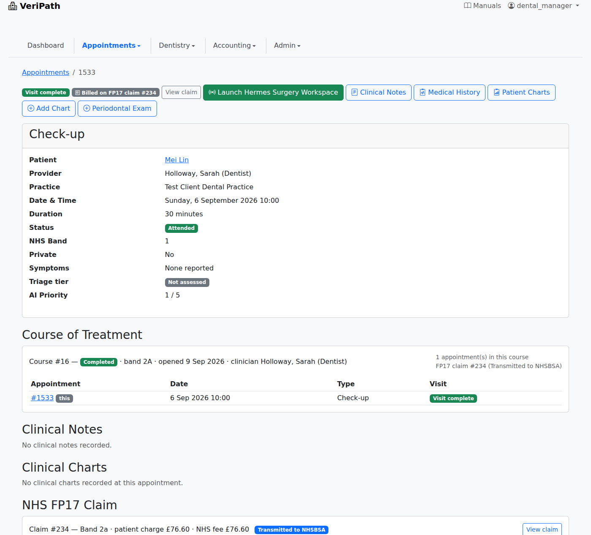Click 'Sunday, 6 September 2026 10:00' text
The width and height of the screenshot is (591, 535).
point(222,200)
